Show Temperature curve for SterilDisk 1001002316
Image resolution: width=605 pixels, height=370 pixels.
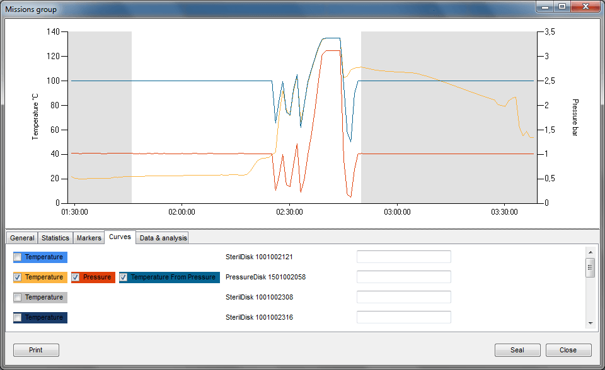pyautogui.click(x=17, y=317)
